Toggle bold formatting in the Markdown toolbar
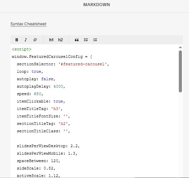The image size is (189, 178). point(17,40)
